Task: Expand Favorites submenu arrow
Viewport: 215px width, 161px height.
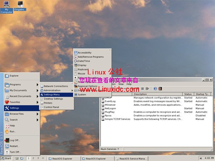Action: 37,102
